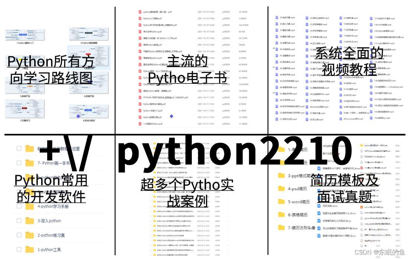The height and width of the screenshot is (259, 411).
Task: Tick the checkbox for 4-python学习手册
Action: point(19,206)
